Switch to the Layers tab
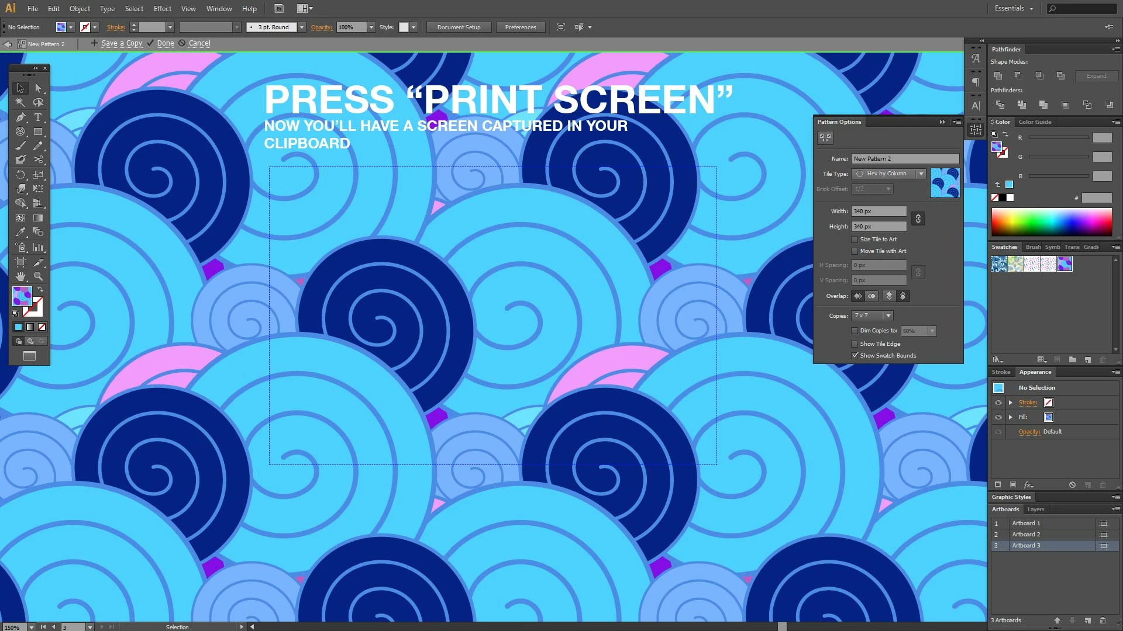The width and height of the screenshot is (1123, 631). click(x=1035, y=509)
